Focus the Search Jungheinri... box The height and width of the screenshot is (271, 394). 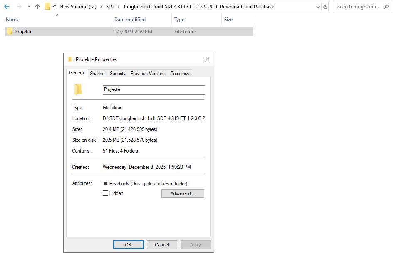coord(358,7)
